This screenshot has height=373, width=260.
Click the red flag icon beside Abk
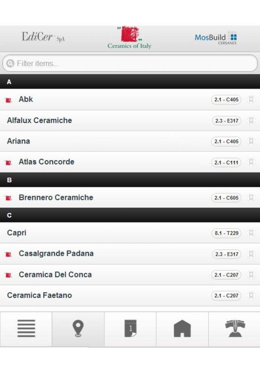pyautogui.click(x=9, y=100)
